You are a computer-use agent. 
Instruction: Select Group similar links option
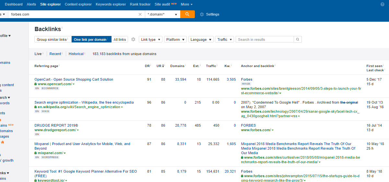pyautogui.click(x=53, y=40)
